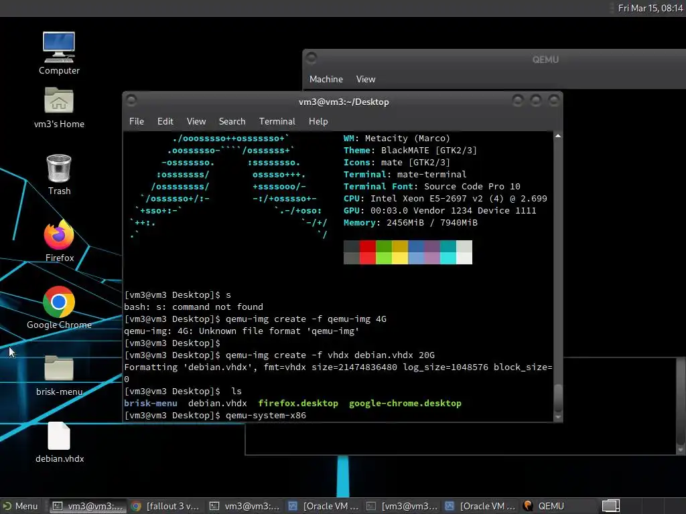
Task: Click the Menu button on the panel
Action: point(20,506)
